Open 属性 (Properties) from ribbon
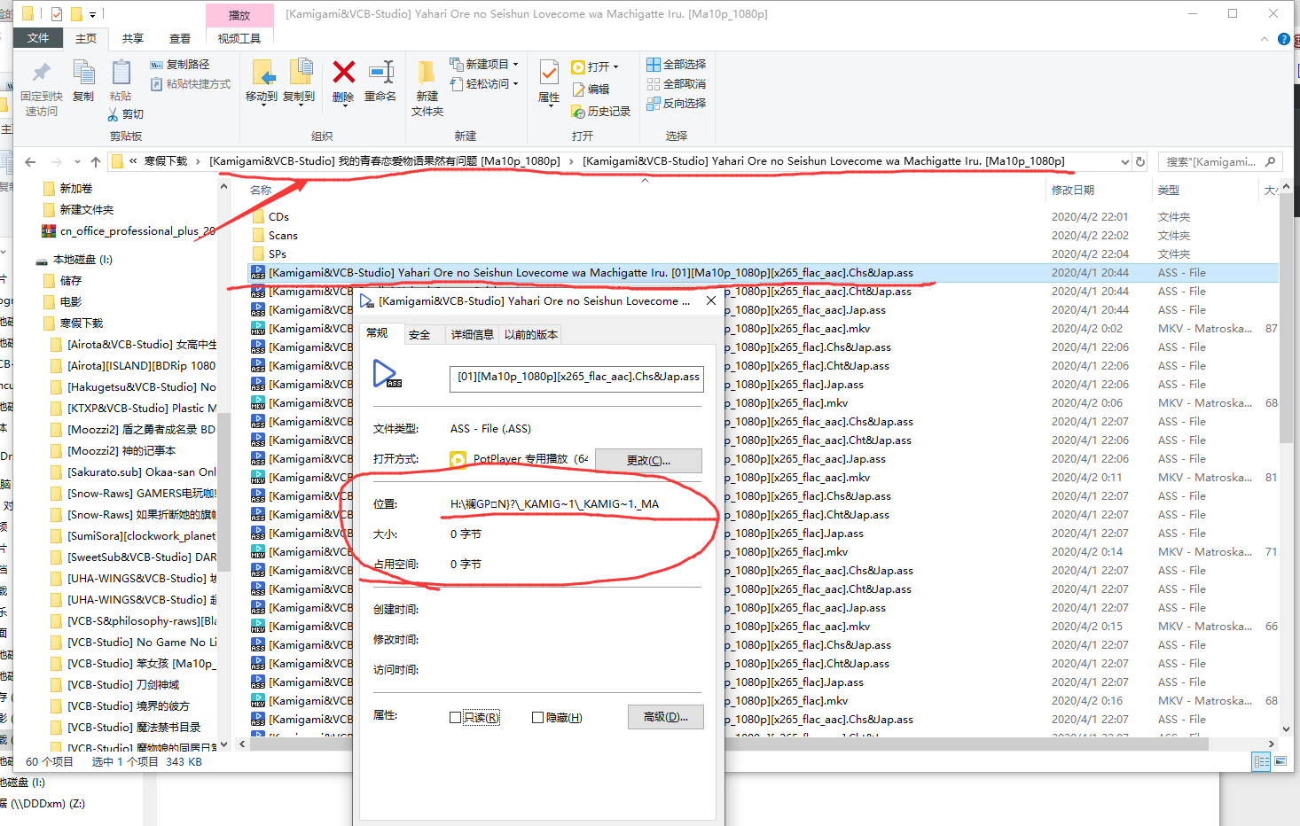This screenshot has width=1300, height=826. (x=549, y=82)
